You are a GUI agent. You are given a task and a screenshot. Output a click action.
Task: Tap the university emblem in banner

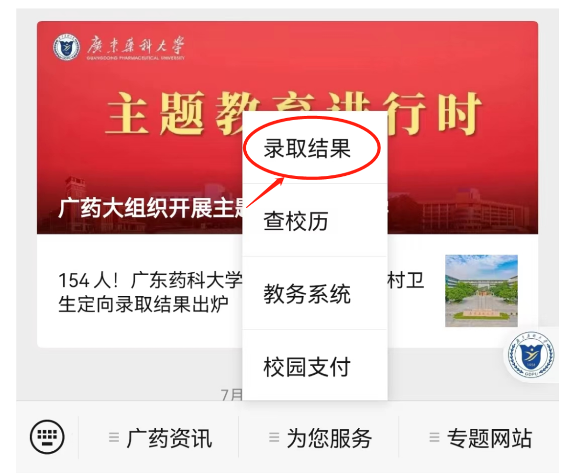pos(66,47)
